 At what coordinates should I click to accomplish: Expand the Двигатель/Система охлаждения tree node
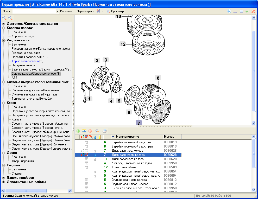pyautogui.click(x=4, y=24)
